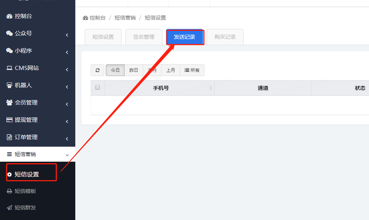Screen dimensions: 369x220
Task: Tick the select-all checkbox in table header
Action: pyautogui.click(x=97, y=88)
